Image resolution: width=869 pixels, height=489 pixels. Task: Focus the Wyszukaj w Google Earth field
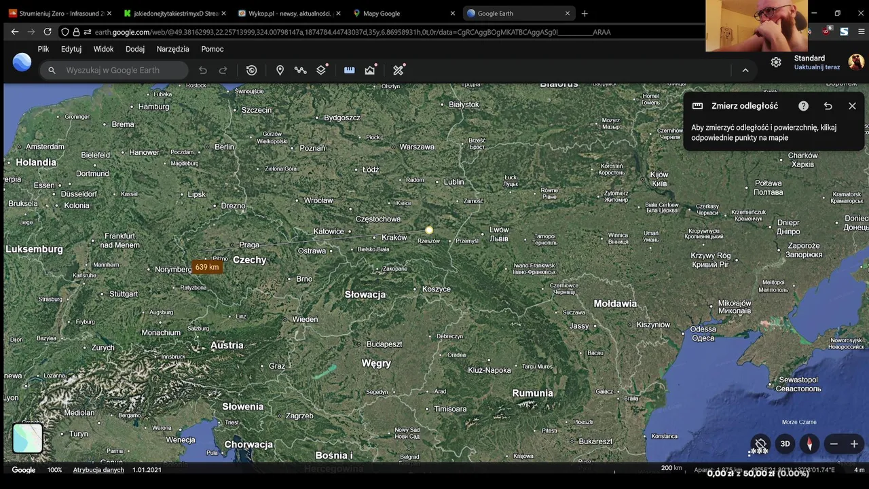point(113,70)
